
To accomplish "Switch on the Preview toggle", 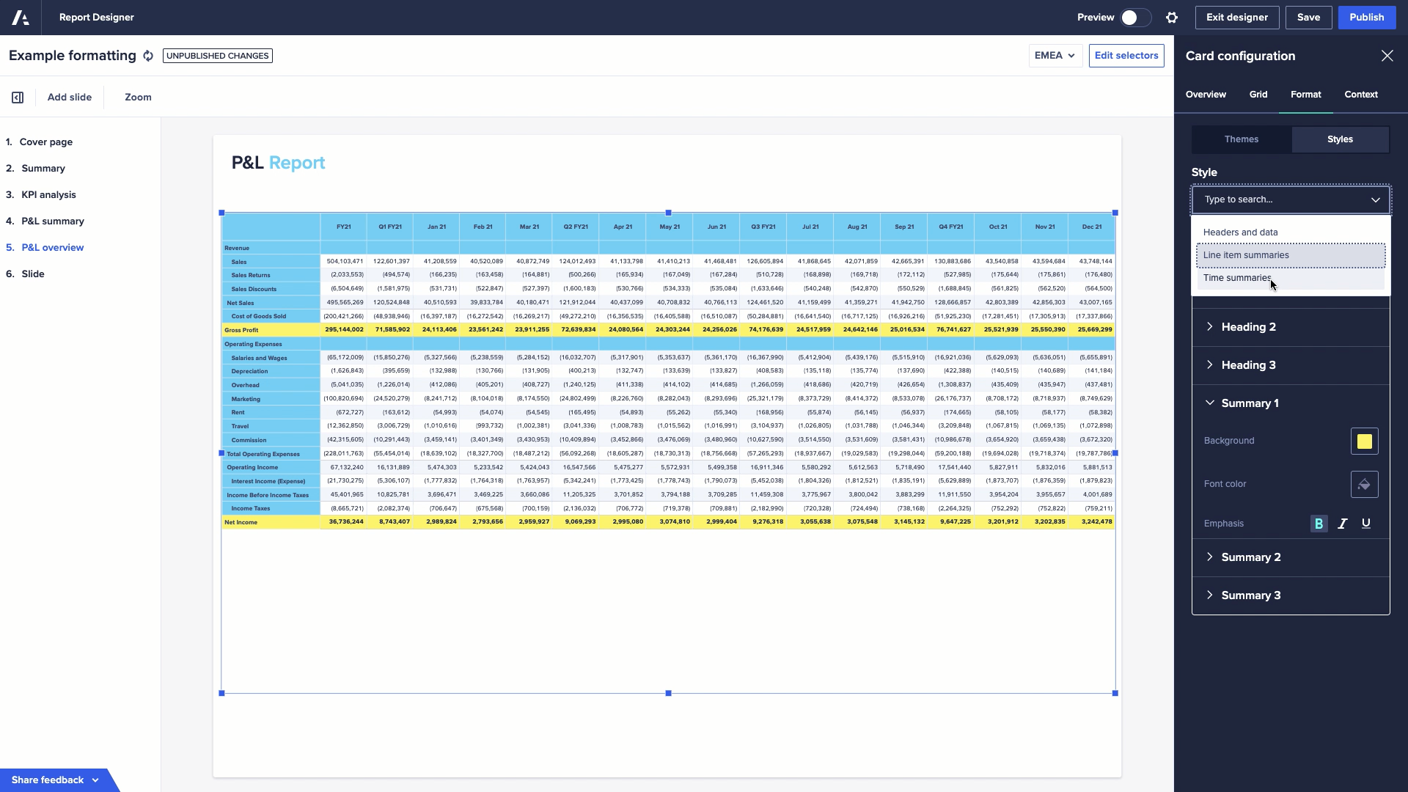I will pyautogui.click(x=1134, y=18).
